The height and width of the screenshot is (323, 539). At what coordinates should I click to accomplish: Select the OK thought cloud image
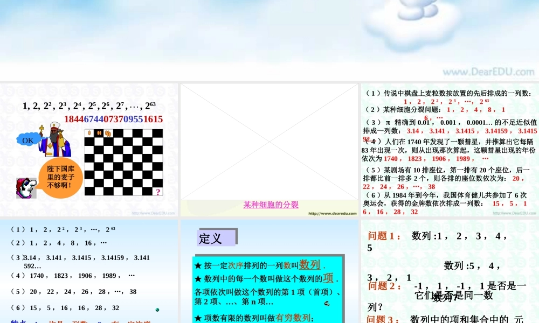(x=27, y=140)
